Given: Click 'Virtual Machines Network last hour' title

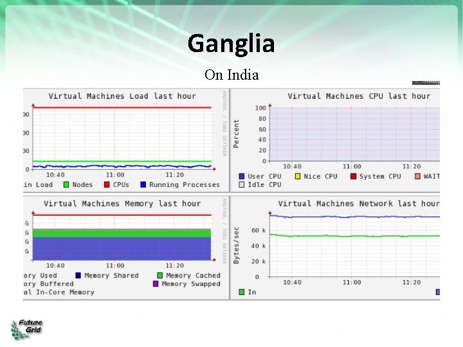Looking at the screenshot, I should (x=359, y=204).
